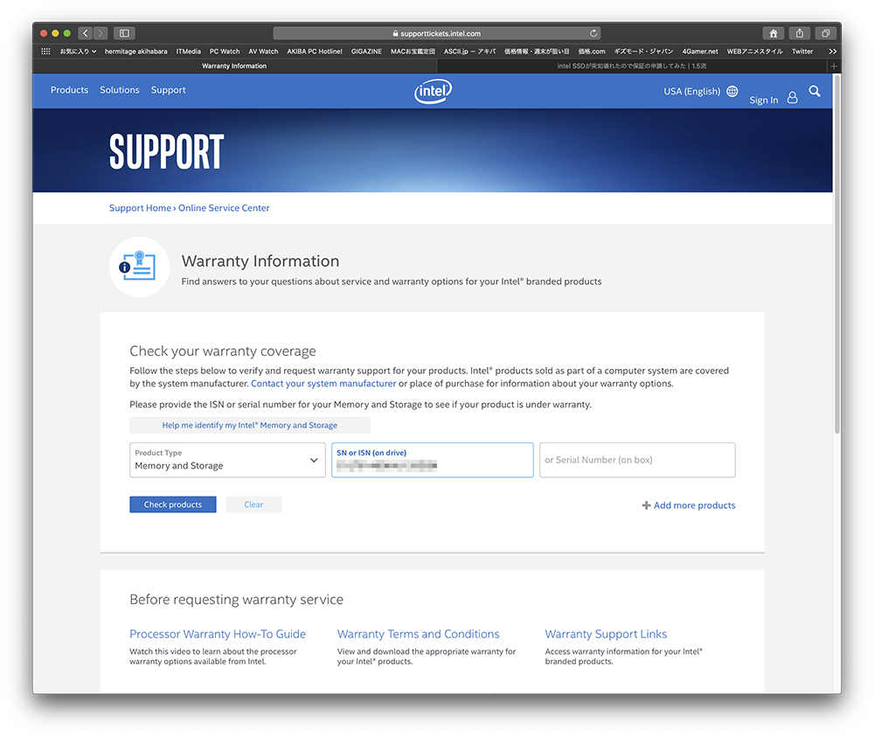The height and width of the screenshot is (737, 874).
Task: Open the ITMedia bookmark
Action: point(189,52)
